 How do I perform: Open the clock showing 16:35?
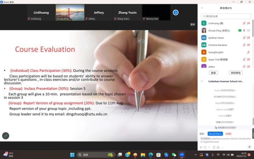point(241,155)
